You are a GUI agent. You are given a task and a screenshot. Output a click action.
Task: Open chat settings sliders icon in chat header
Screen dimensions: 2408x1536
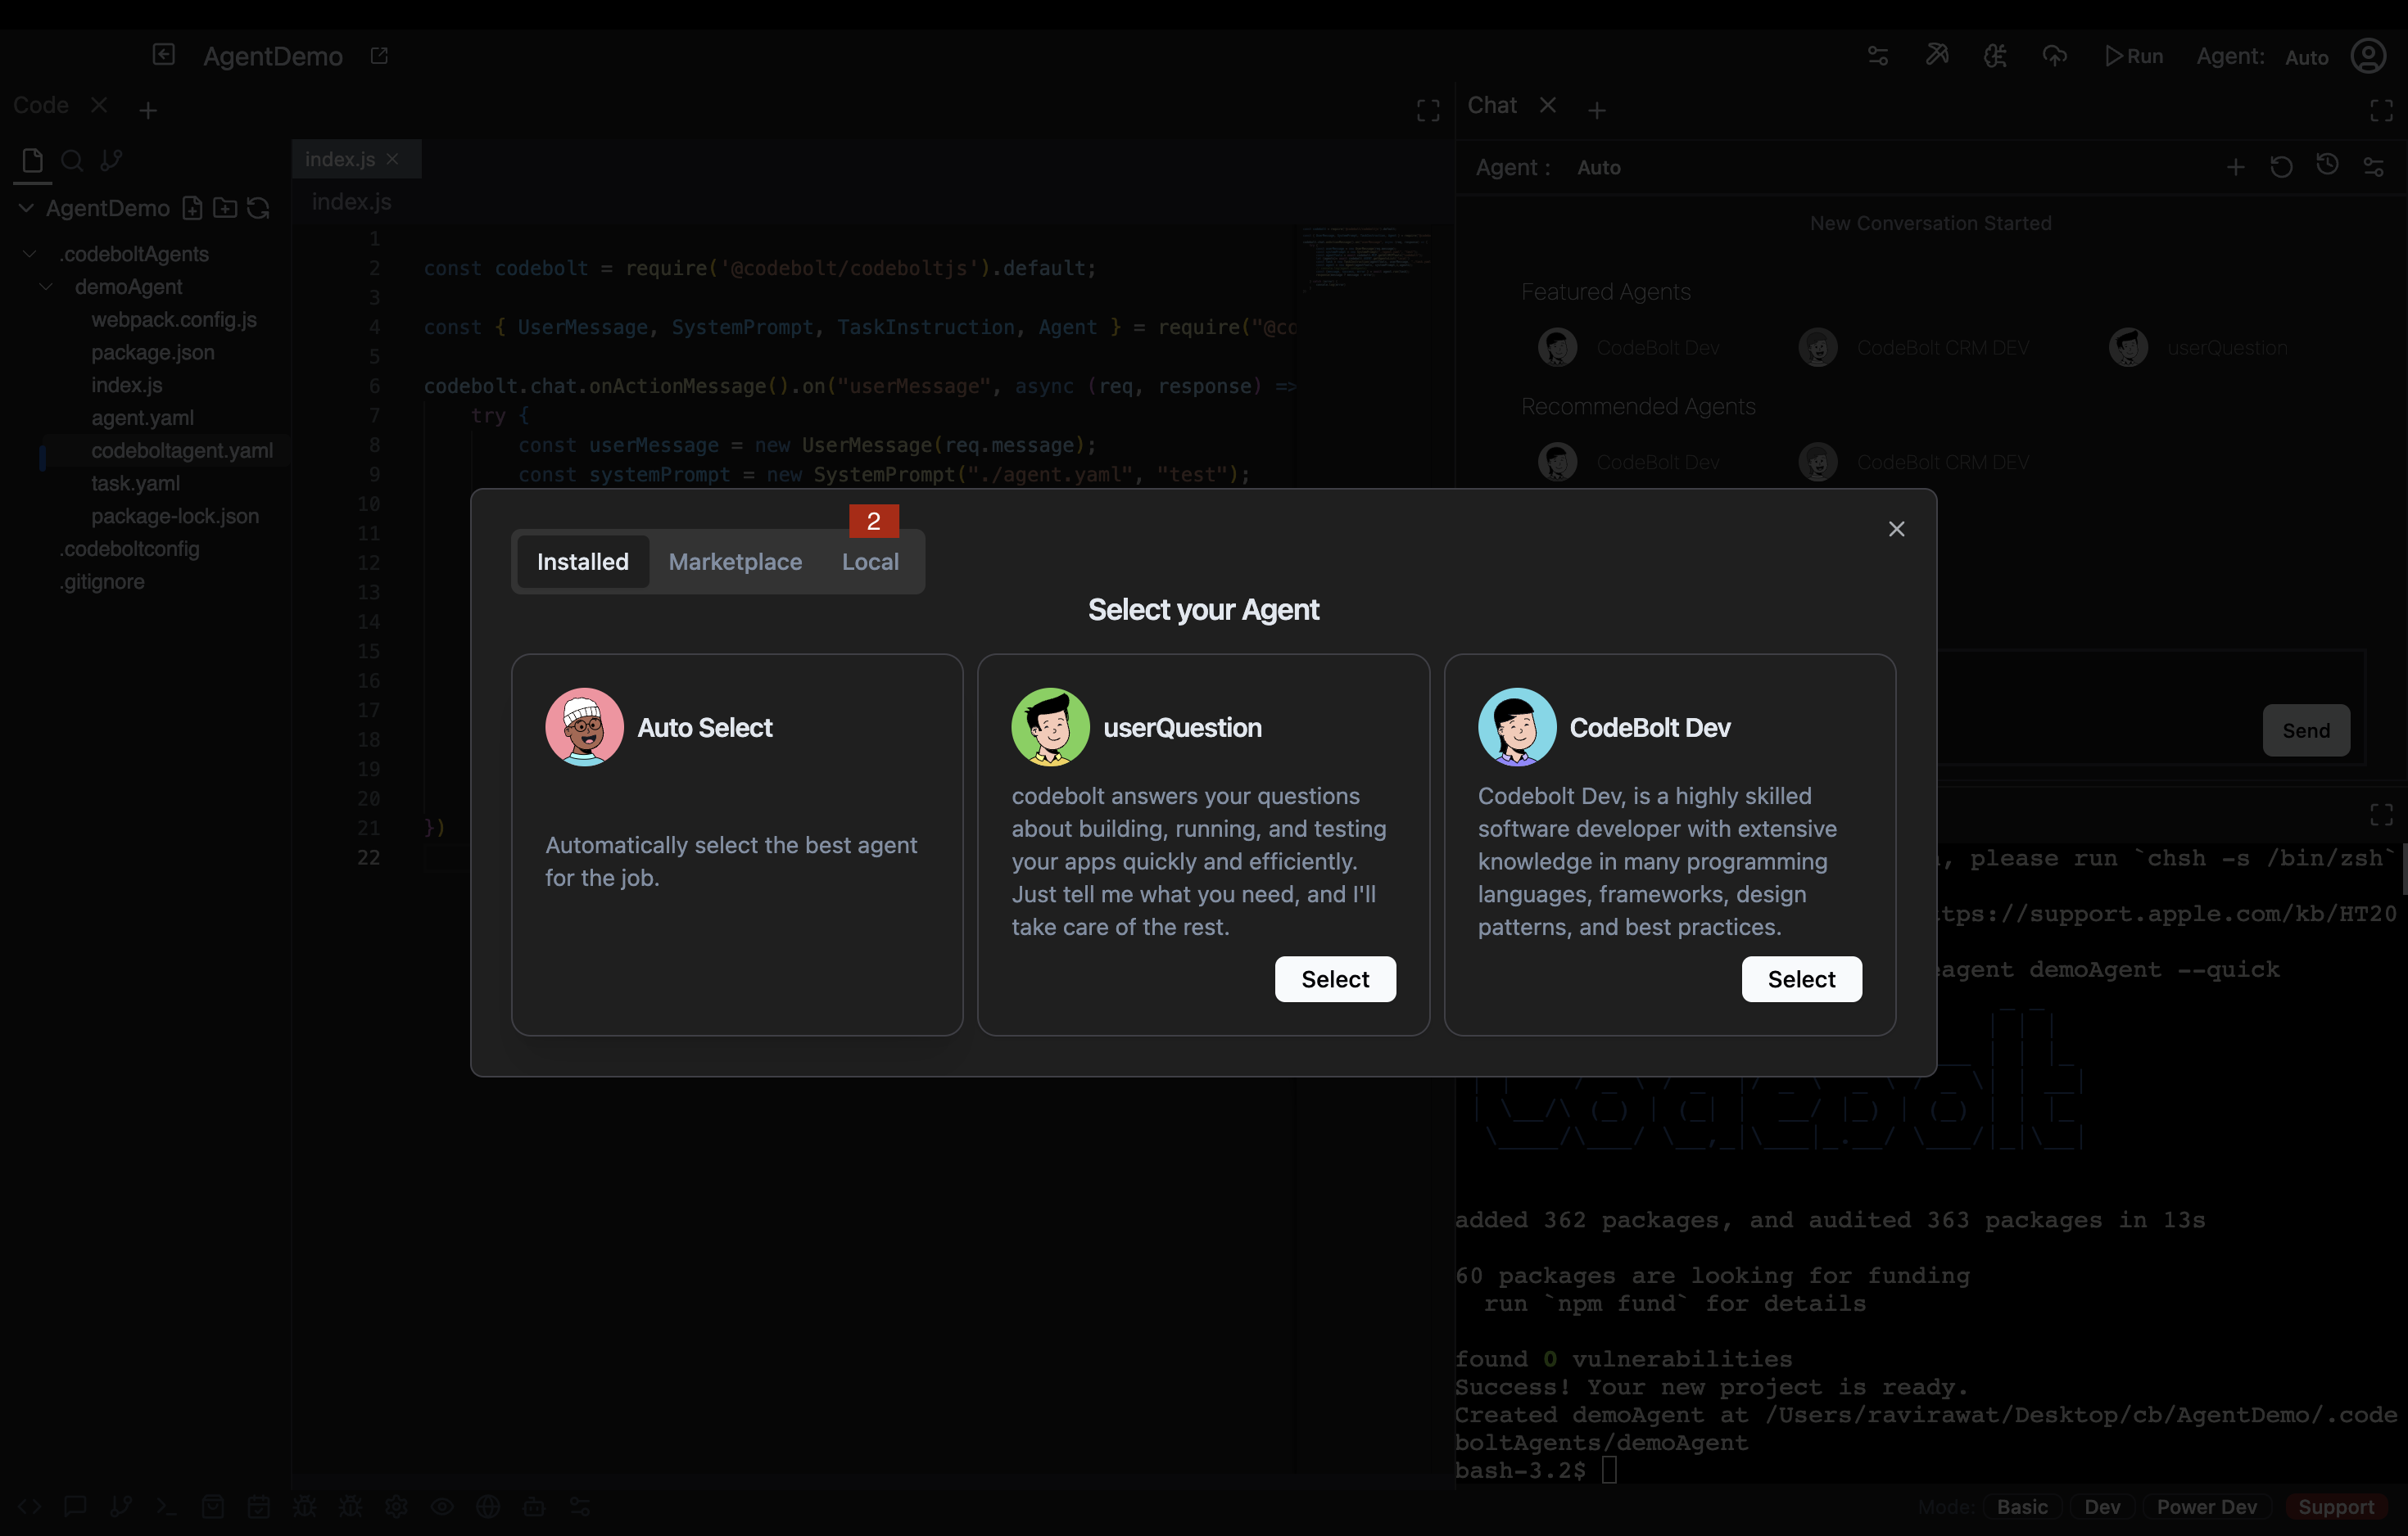[2373, 167]
